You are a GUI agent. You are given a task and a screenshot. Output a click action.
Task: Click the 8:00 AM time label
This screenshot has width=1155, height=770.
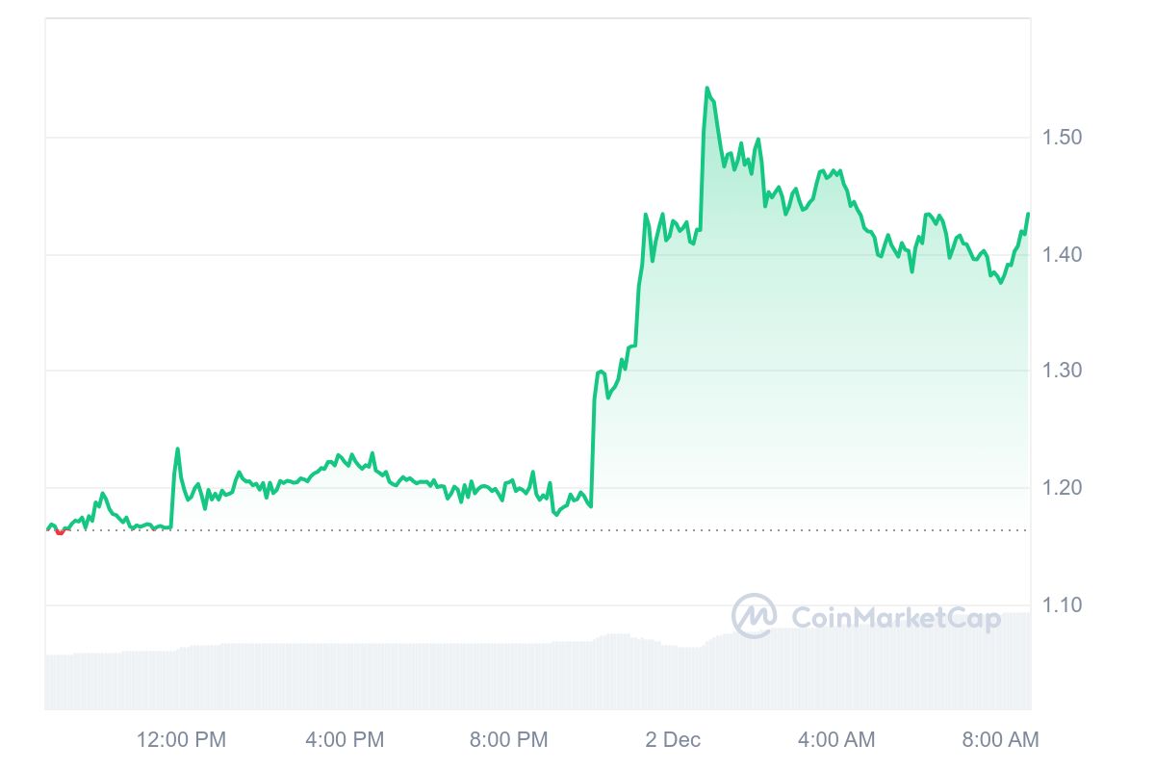(x=999, y=740)
